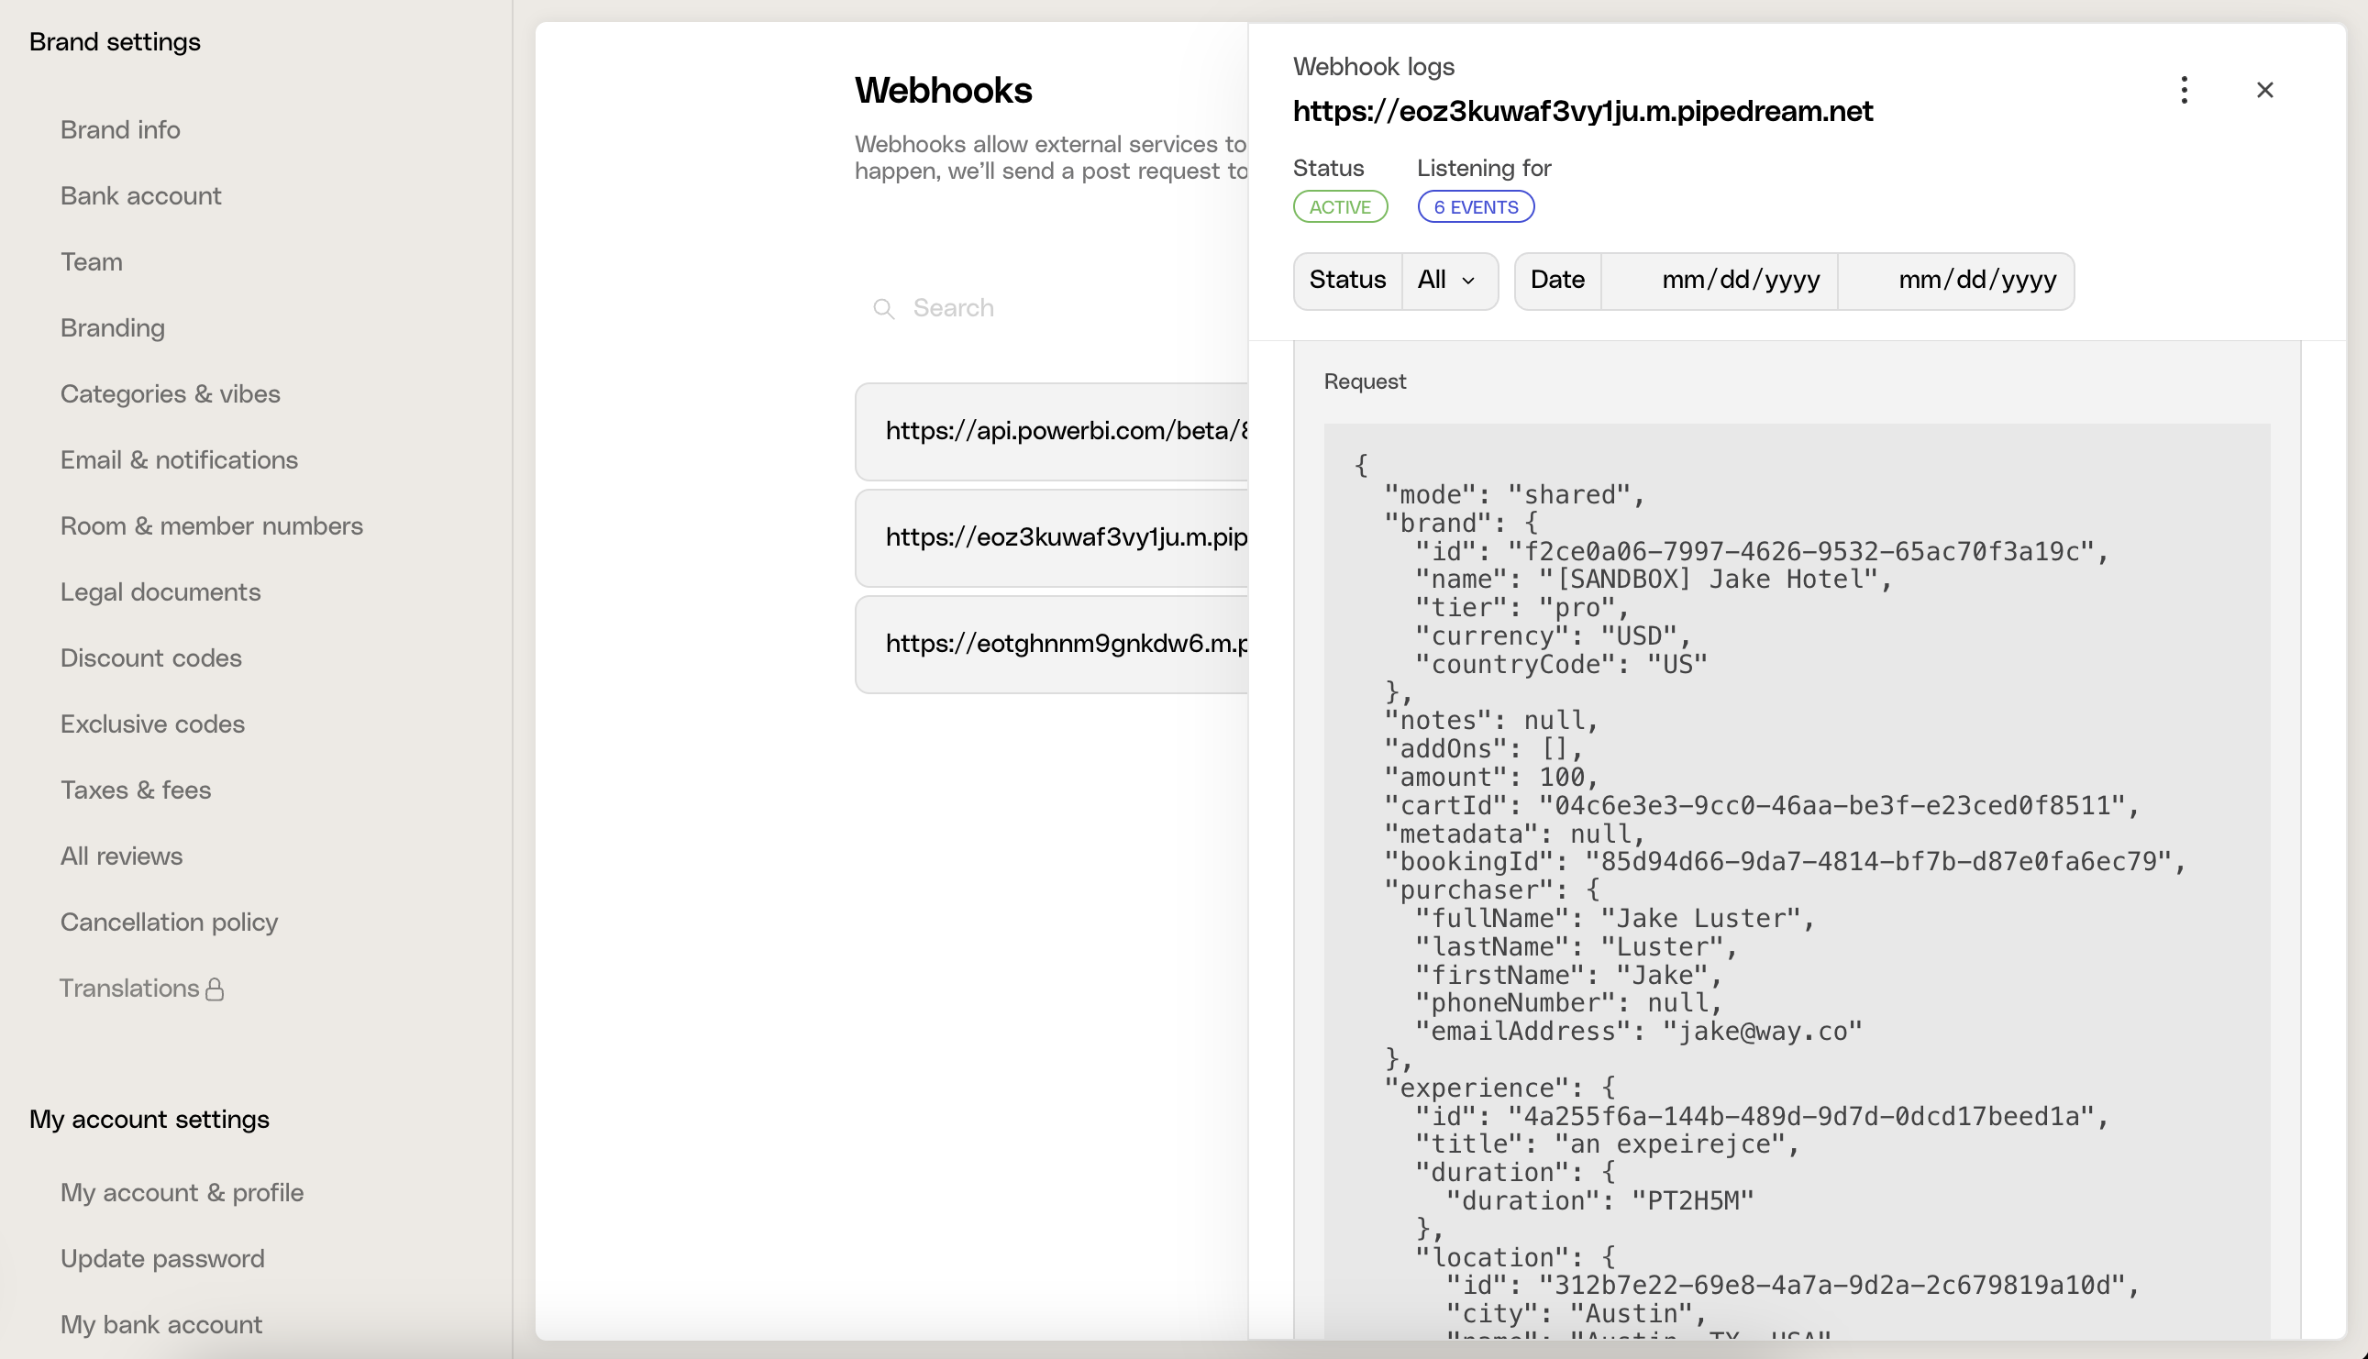Close the Webhook logs panel with the X
The height and width of the screenshot is (1359, 2368).
[x=2266, y=90]
